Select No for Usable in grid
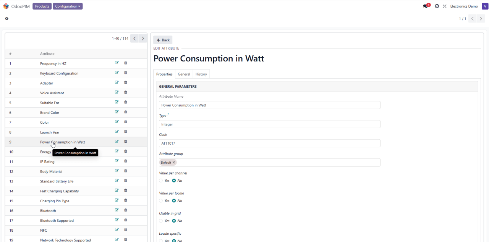Image resolution: width=489 pixels, height=242 pixels. (x=174, y=221)
